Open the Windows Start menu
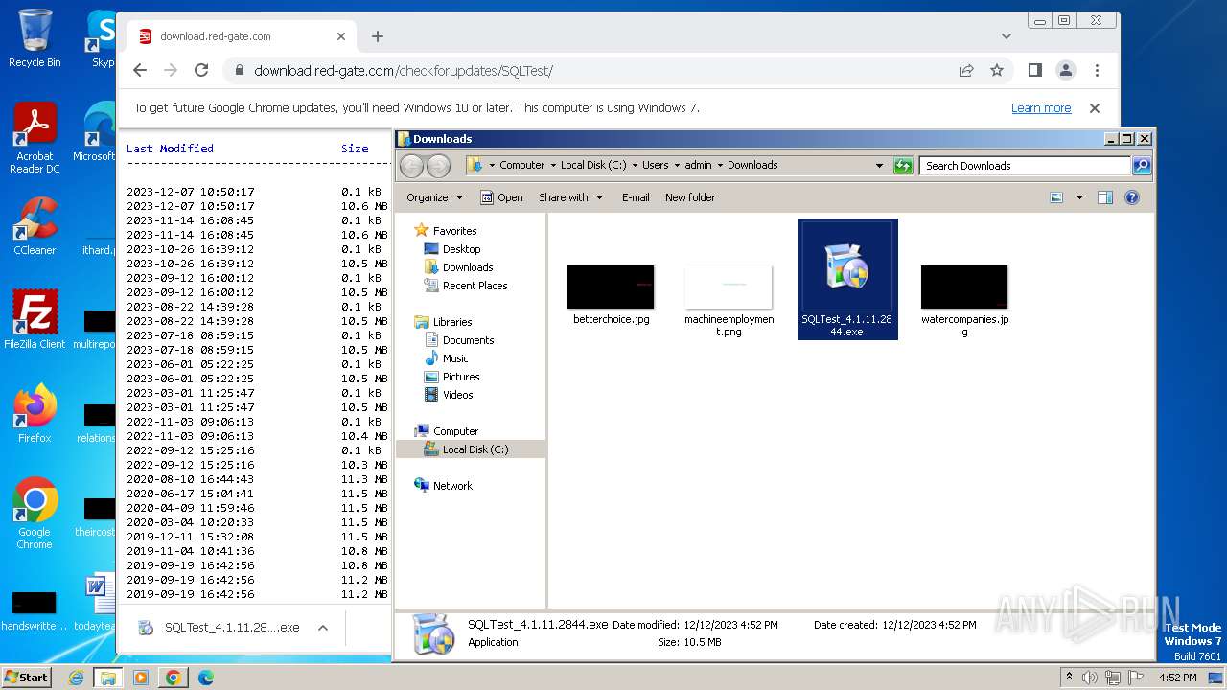Image resolution: width=1227 pixels, height=690 pixels. point(26,677)
